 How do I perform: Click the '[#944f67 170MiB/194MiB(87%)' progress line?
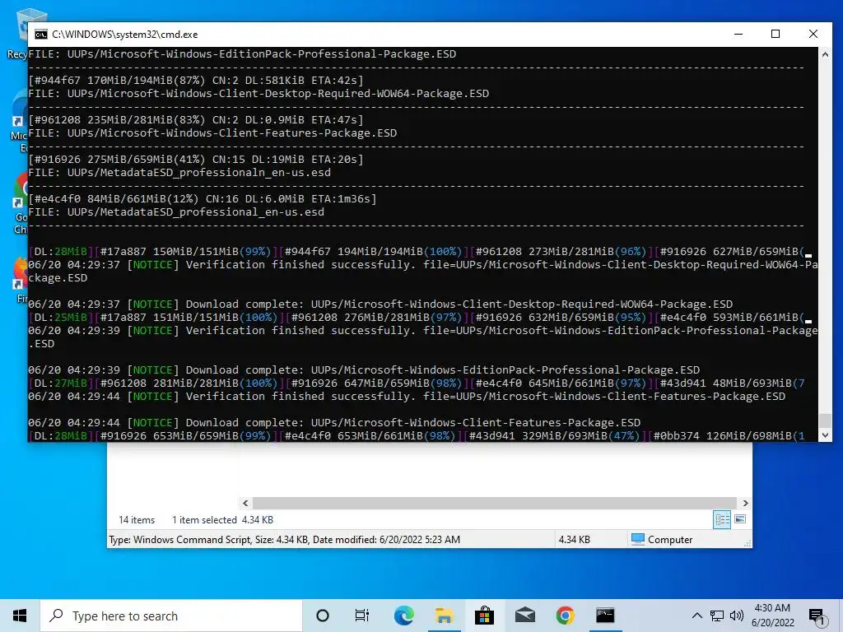click(196, 81)
